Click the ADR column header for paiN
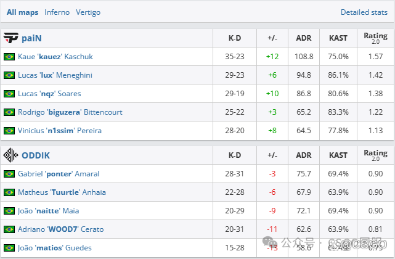The height and width of the screenshot is (259, 395). click(x=303, y=38)
